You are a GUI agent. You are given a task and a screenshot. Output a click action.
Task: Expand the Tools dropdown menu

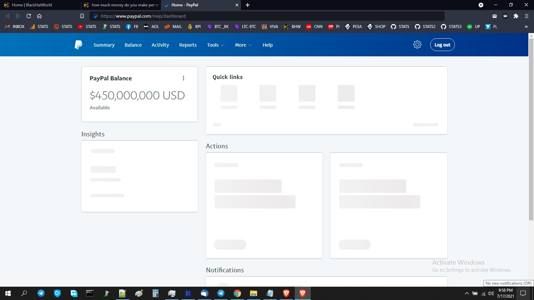pyautogui.click(x=215, y=45)
